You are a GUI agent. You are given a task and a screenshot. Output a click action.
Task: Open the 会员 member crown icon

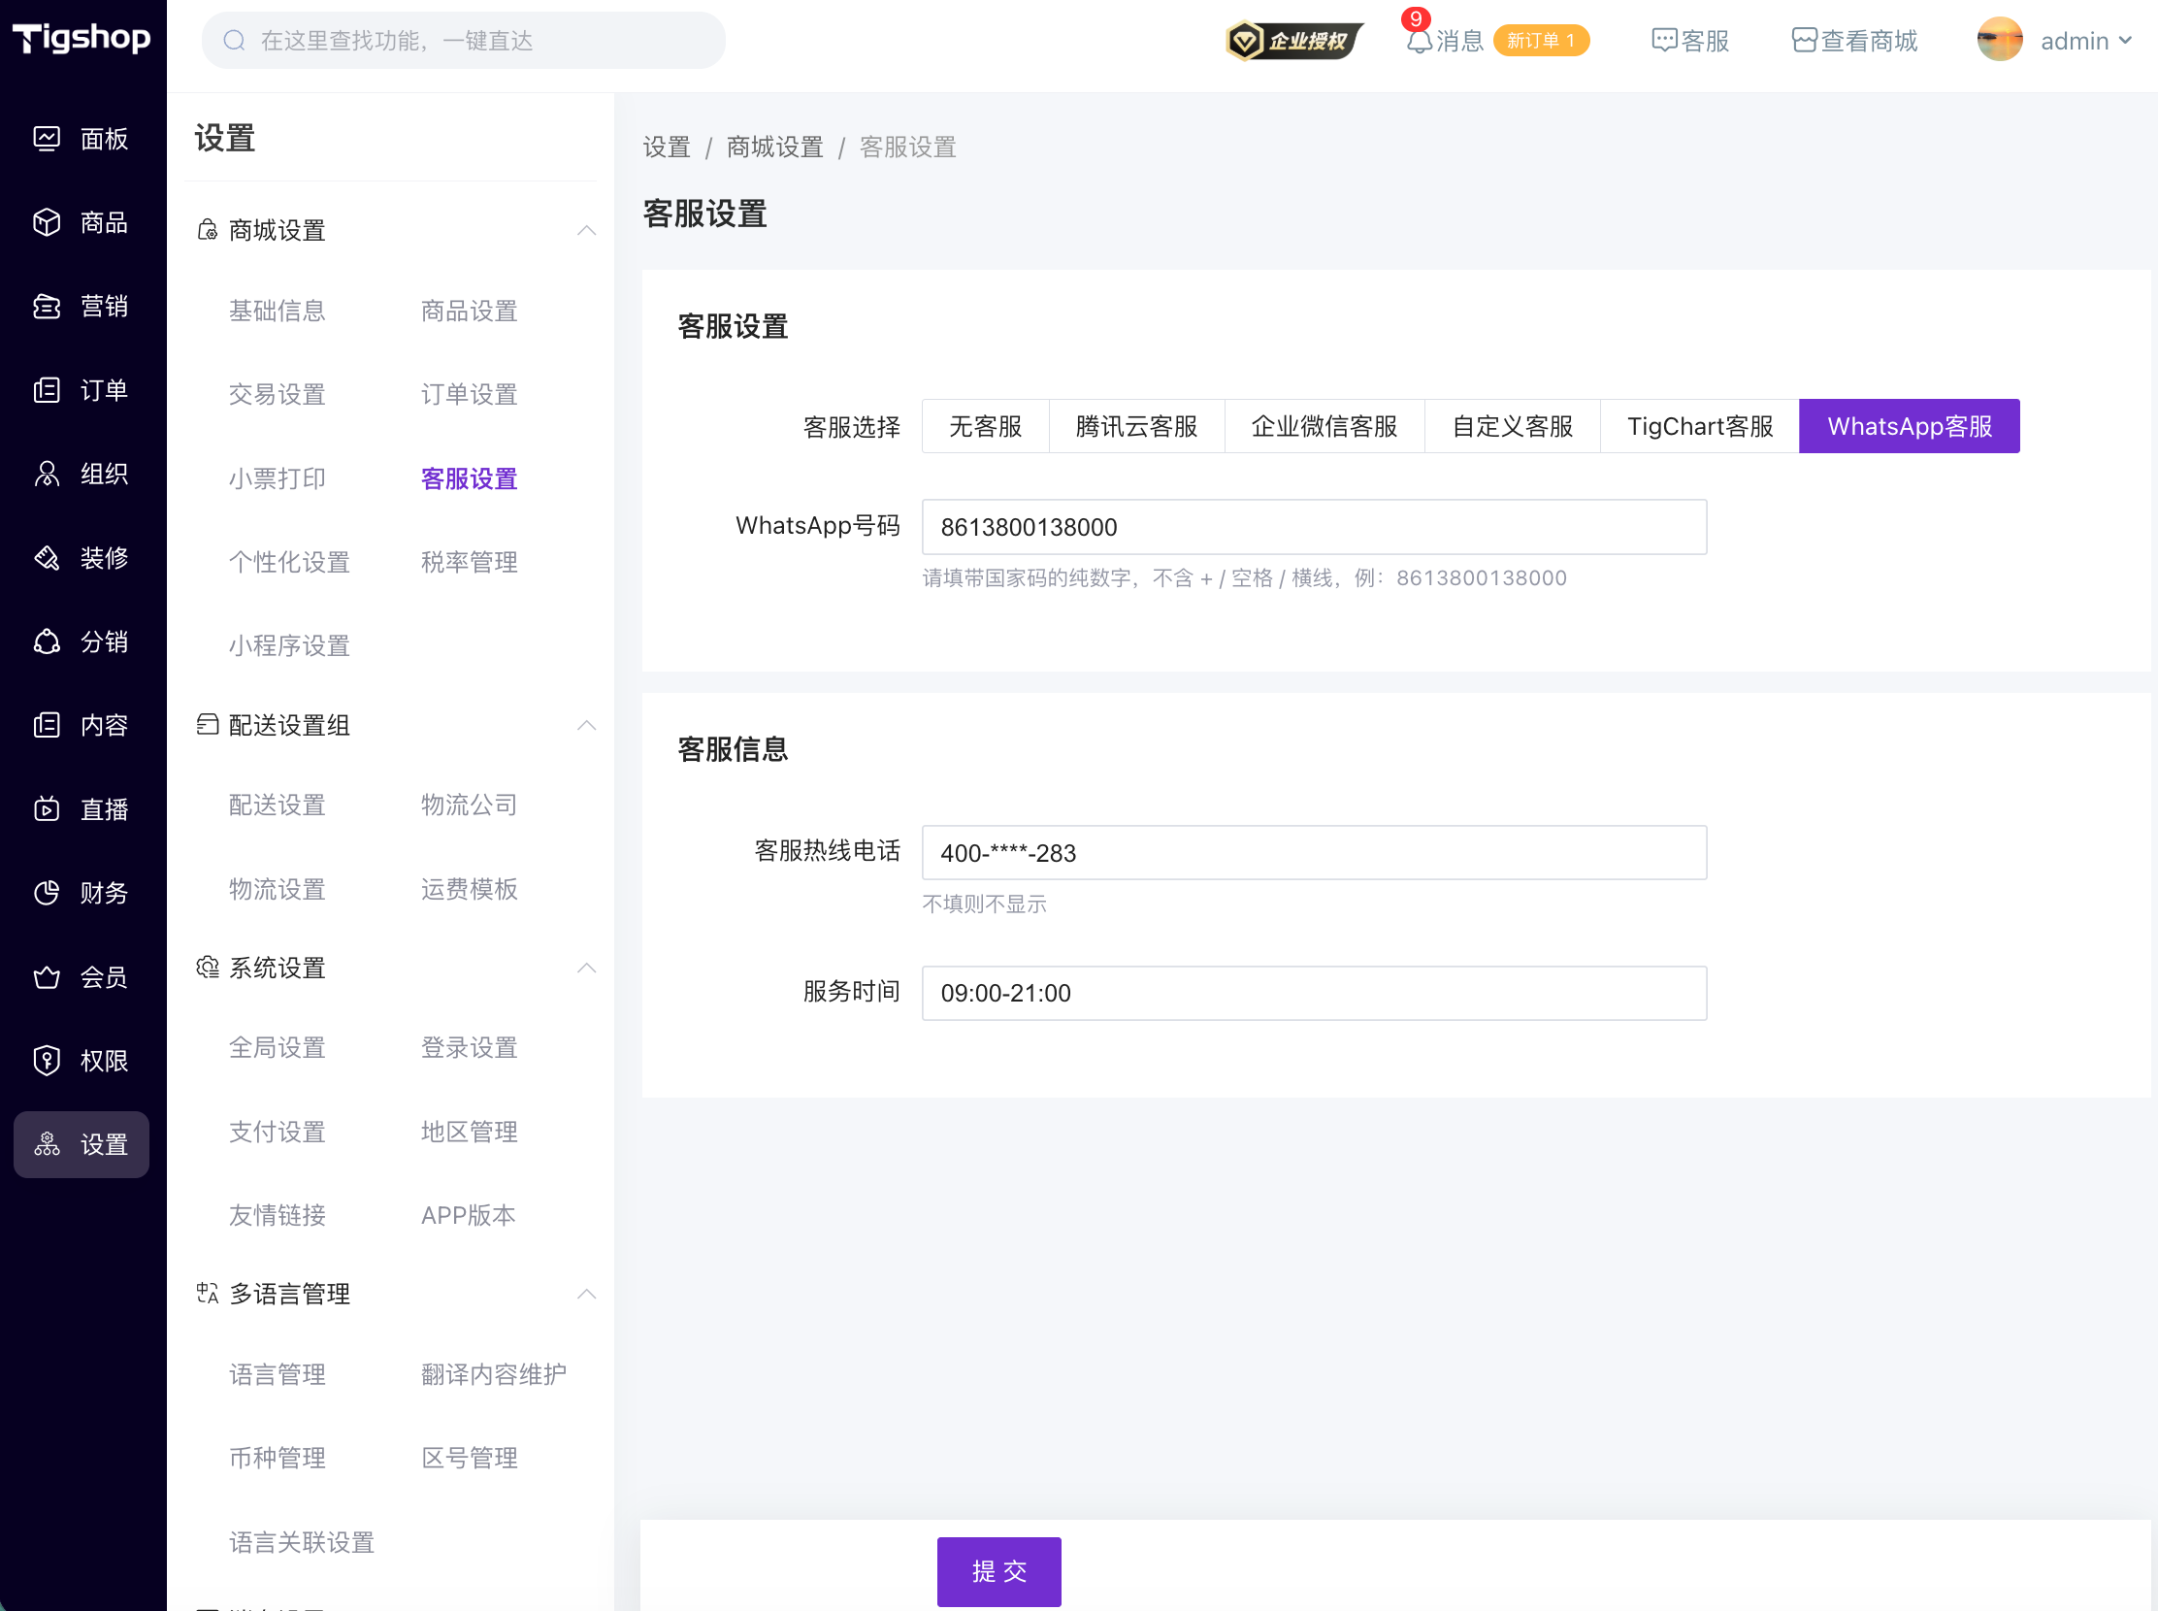coord(47,977)
